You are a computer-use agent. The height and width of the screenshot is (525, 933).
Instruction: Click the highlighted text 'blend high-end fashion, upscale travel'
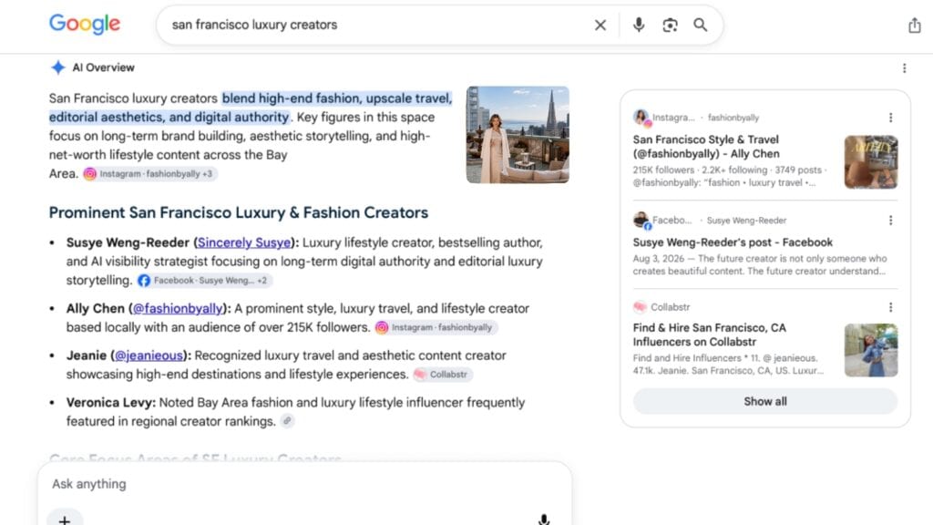[337, 98]
